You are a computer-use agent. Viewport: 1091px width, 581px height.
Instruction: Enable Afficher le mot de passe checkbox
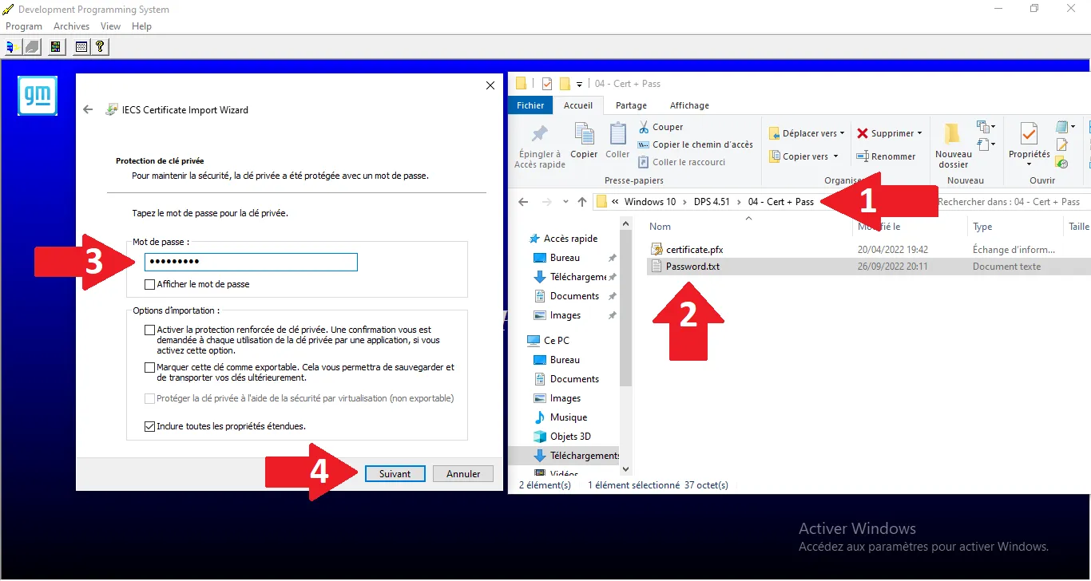(x=149, y=284)
